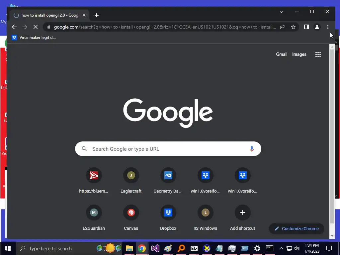
Task: Toggle the Chrome side panel
Action: click(306, 27)
